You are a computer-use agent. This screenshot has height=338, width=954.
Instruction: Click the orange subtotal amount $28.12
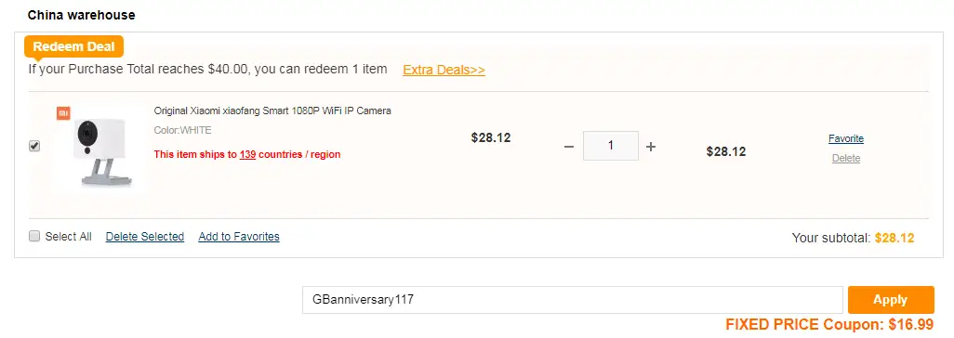(x=894, y=238)
